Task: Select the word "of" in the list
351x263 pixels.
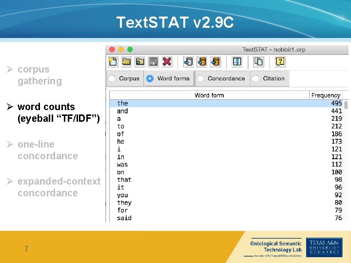Action: click(120, 134)
